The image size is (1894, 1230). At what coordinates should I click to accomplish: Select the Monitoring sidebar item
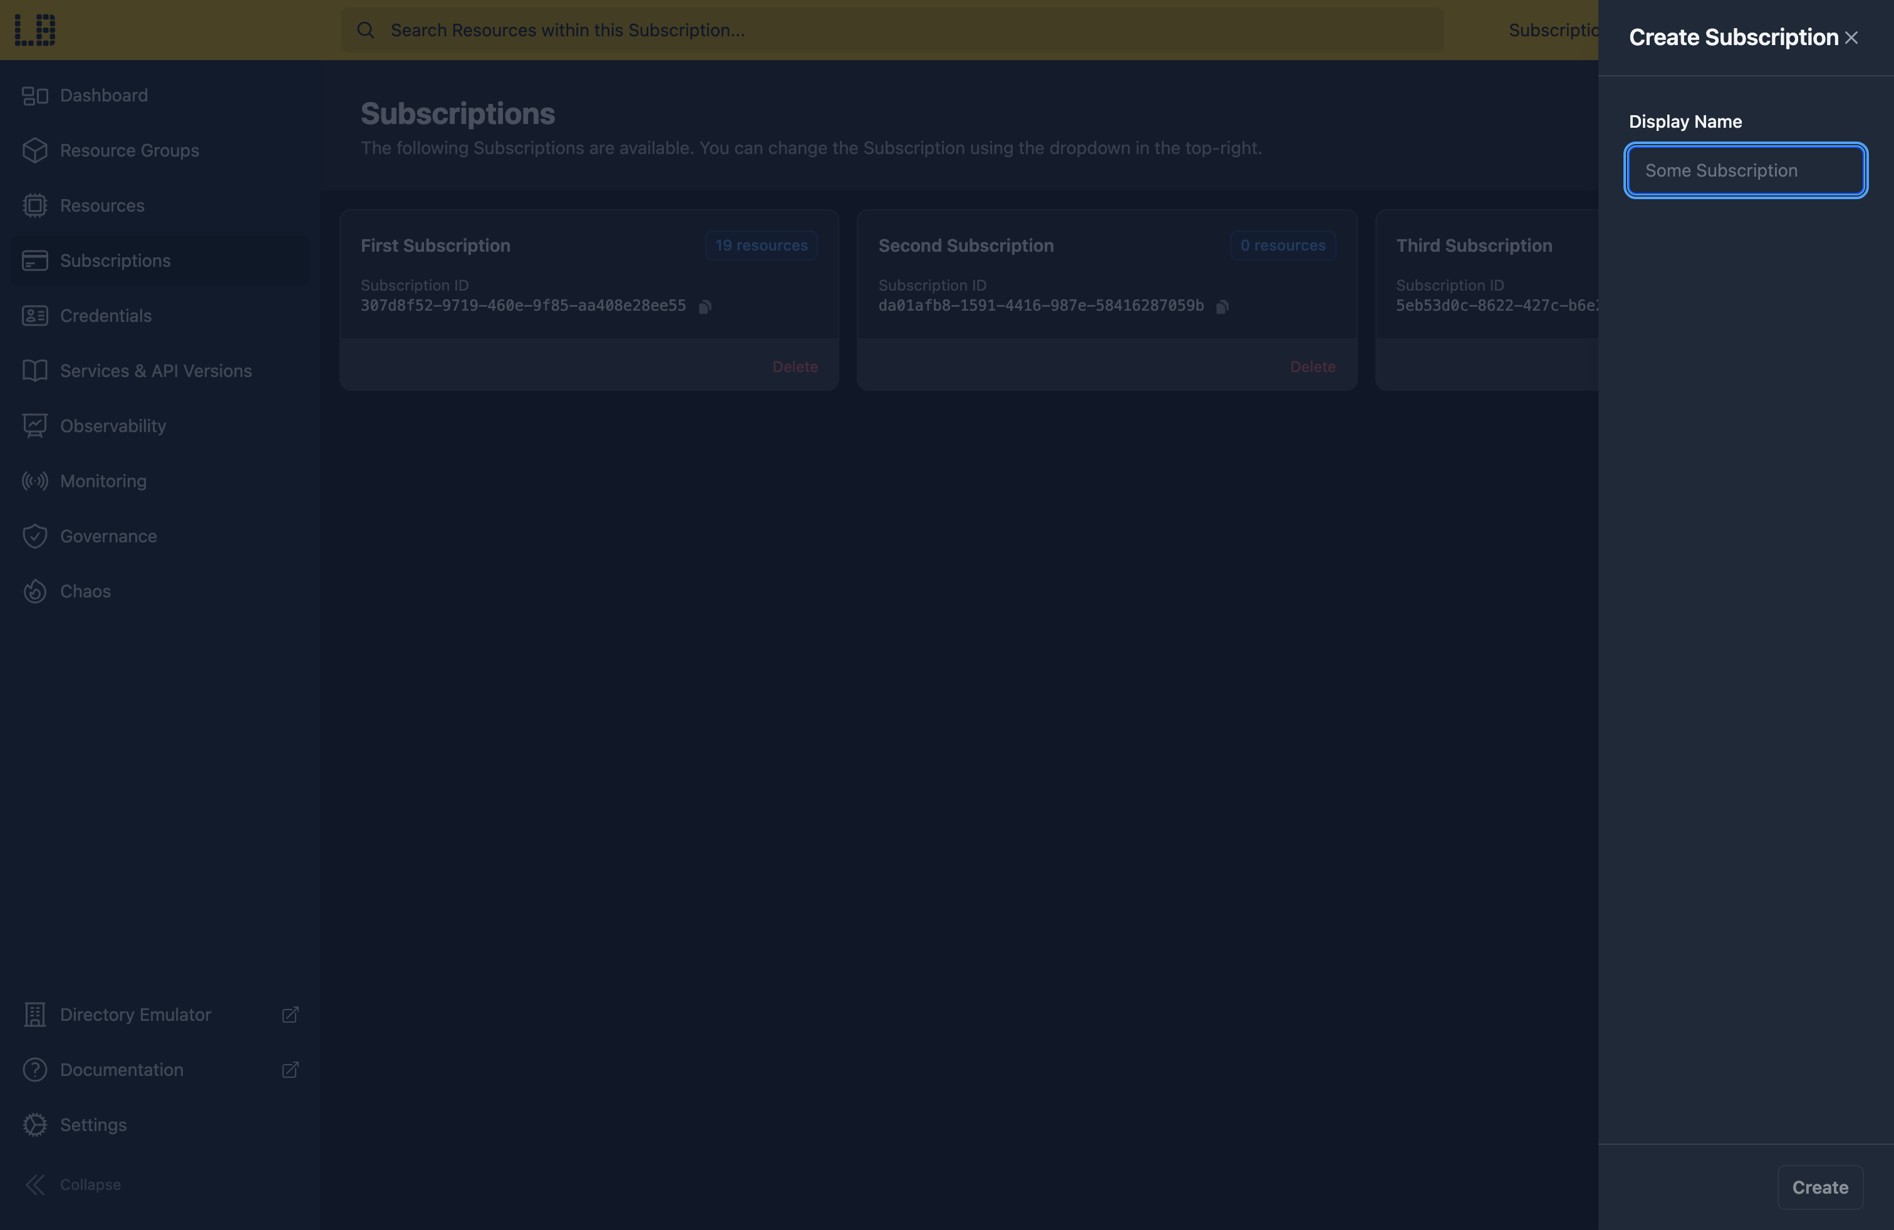(x=161, y=480)
